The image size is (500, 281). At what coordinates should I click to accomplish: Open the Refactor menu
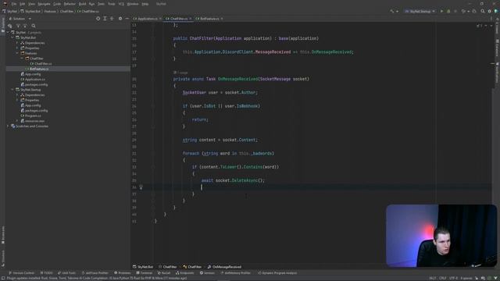(x=70, y=4)
